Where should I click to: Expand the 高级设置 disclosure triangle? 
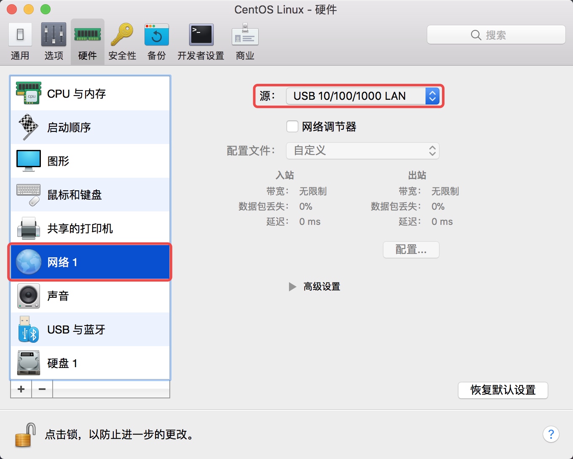pos(292,287)
